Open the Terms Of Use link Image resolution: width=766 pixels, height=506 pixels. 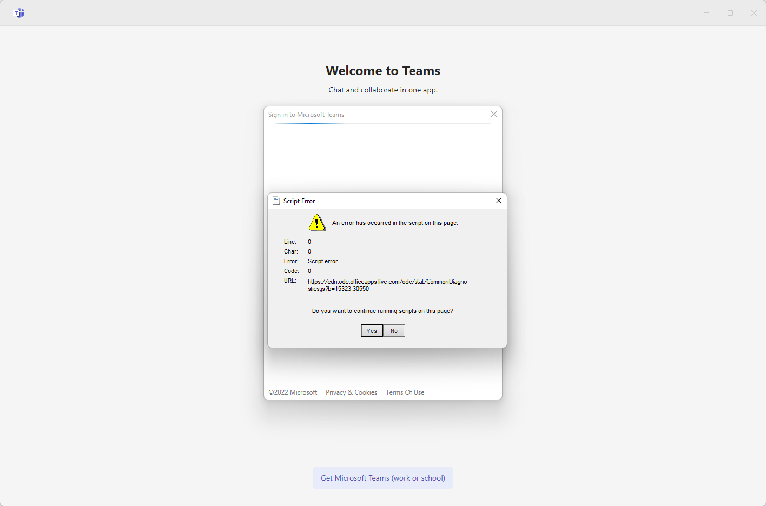pos(405,392)
